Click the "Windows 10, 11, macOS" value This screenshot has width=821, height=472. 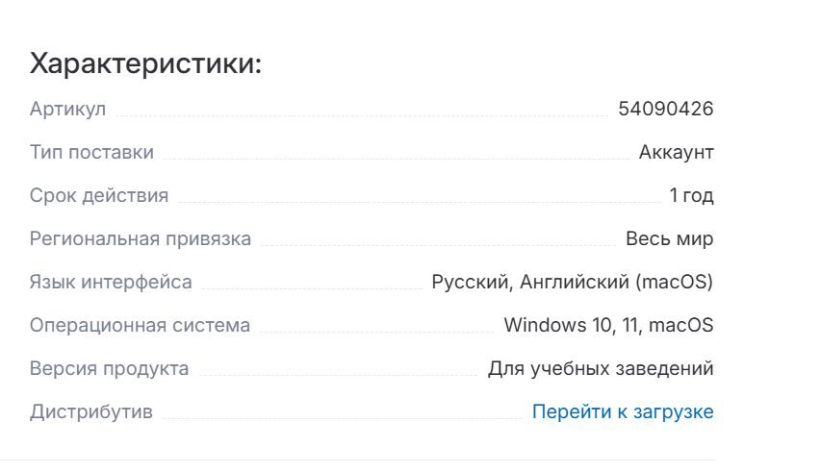click(x=608, y=326)
